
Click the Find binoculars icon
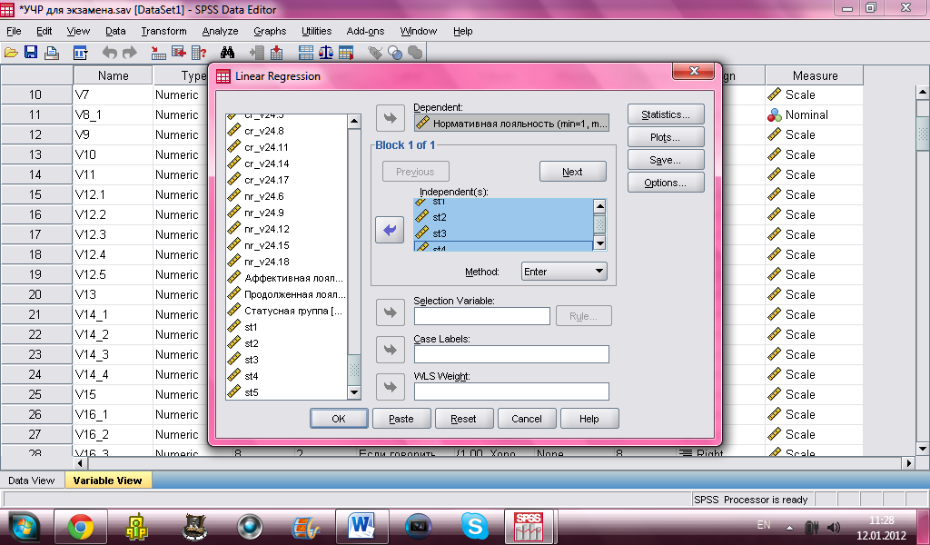pyautogui.click(x=227, y=53)
